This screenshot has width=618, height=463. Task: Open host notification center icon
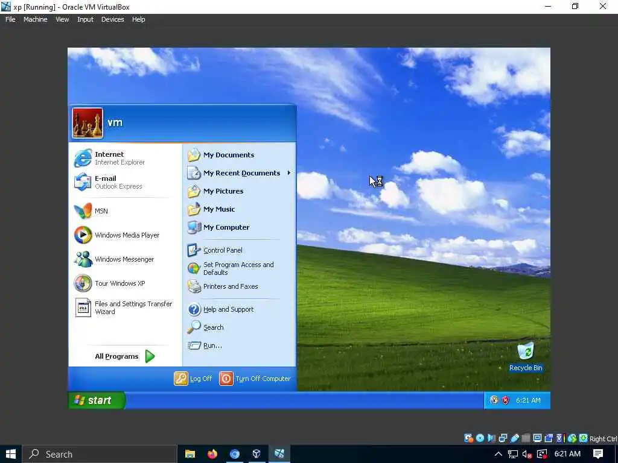point(598,454)
